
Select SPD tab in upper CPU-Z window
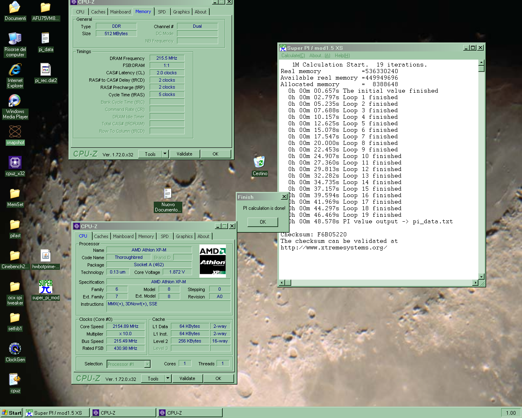coord(162,12)
